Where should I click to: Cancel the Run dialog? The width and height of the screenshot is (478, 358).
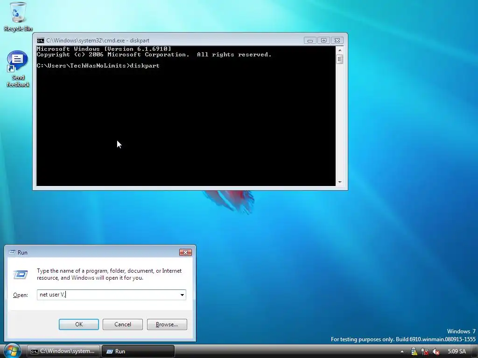pyautogui.click(x=123, y=324)
